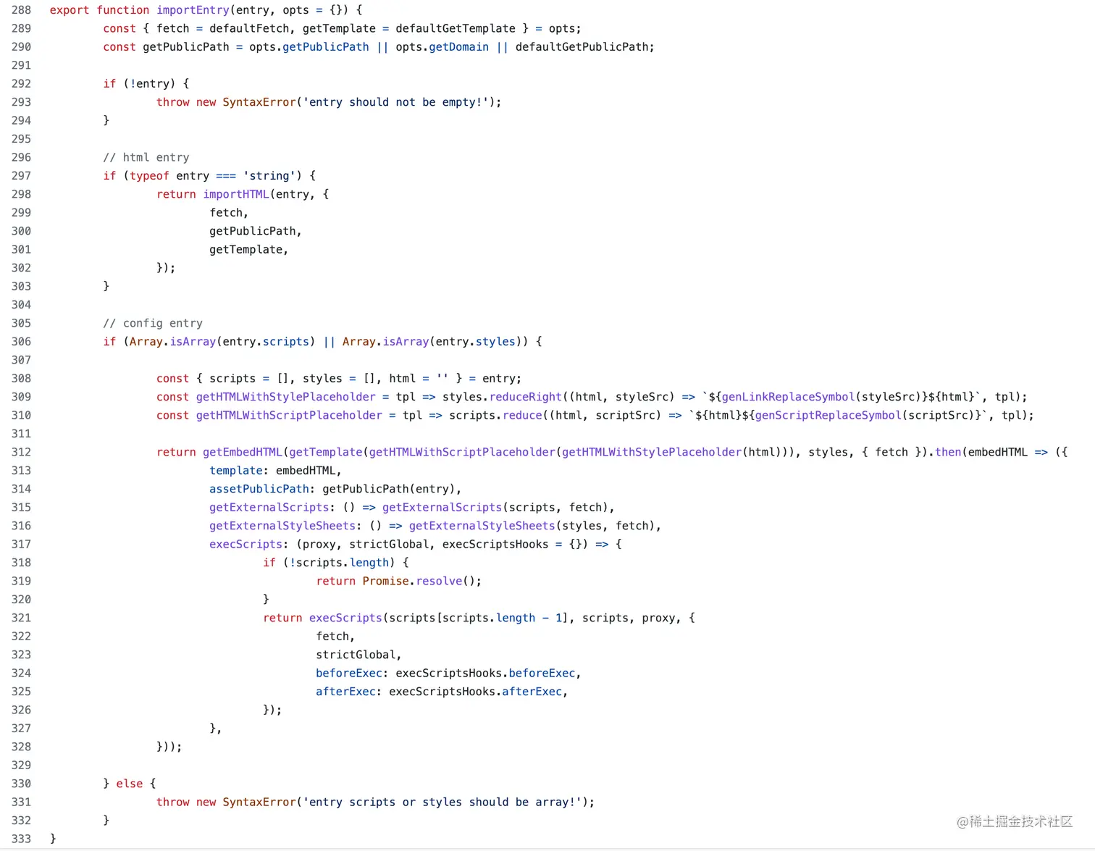Click the afterExec key on line 325
This screenshot has height=851, width=1095.
click(x=345, y=692)
